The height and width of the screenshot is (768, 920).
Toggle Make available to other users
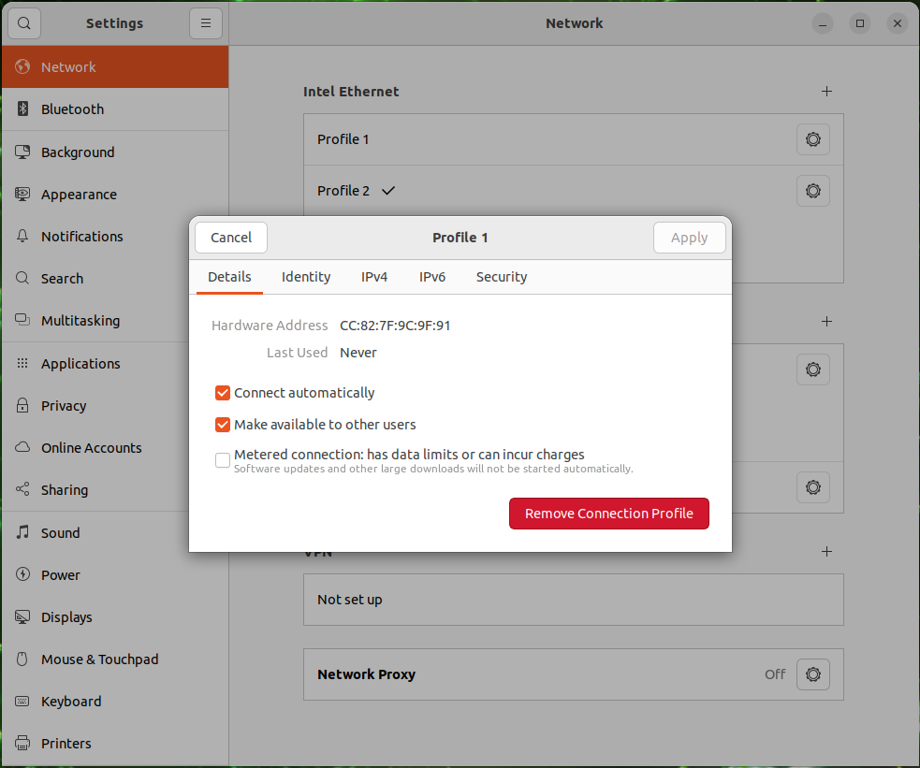click(x=223, y=425)
